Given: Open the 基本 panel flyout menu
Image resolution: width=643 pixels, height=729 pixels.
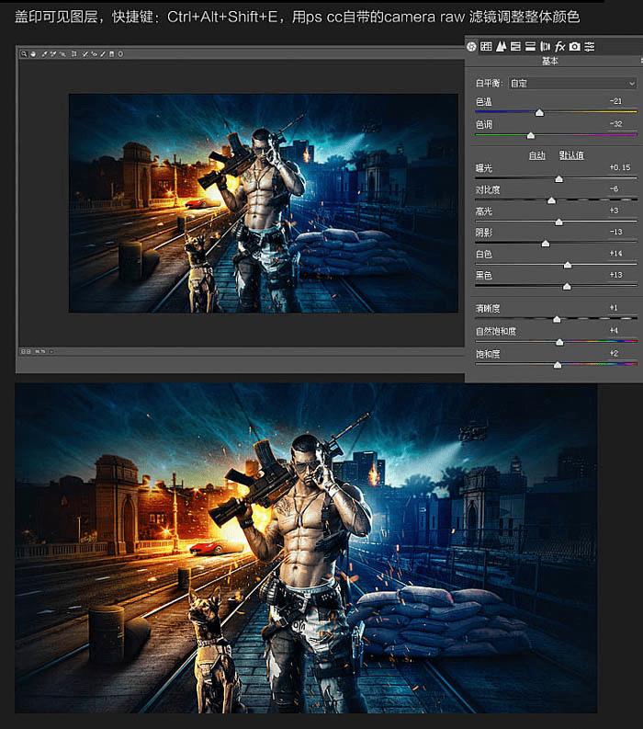Looking at the screenshot, I should [641, 61].
